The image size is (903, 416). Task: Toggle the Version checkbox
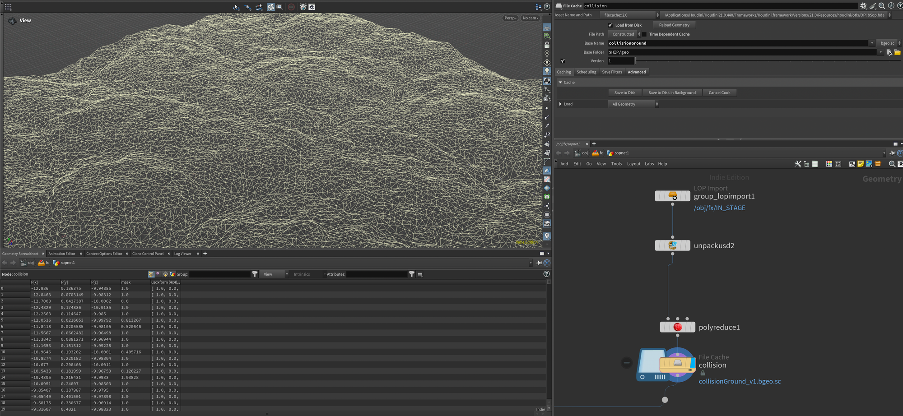click(563, 61)
